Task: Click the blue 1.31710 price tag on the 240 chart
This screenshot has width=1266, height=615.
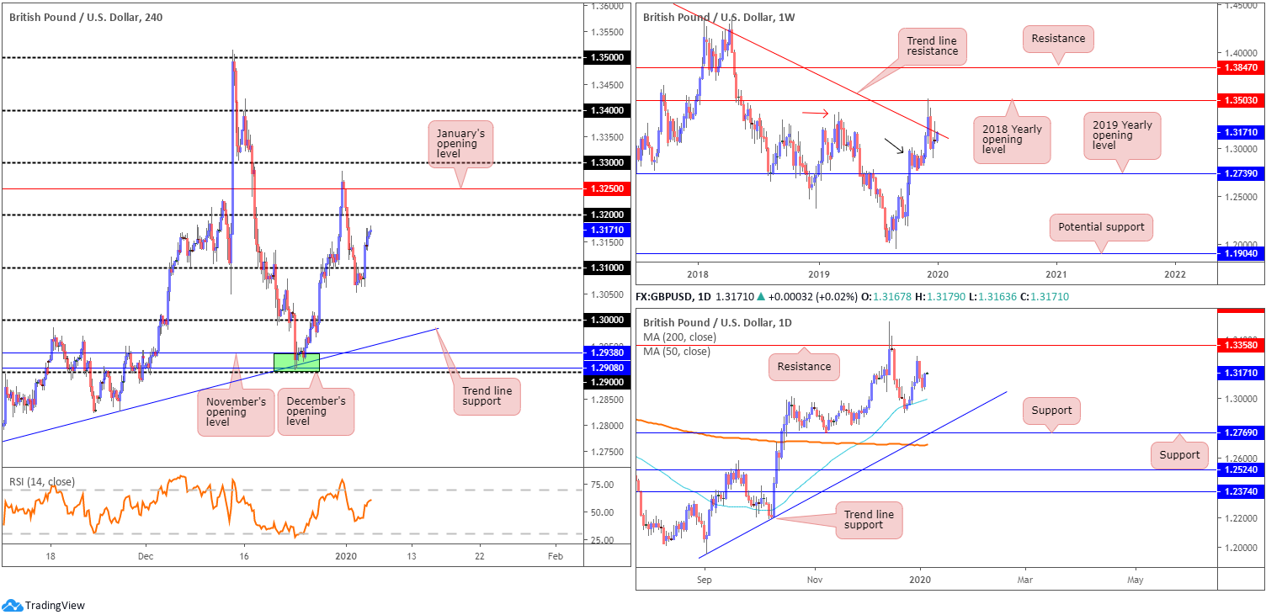Action: pos(605,229)
